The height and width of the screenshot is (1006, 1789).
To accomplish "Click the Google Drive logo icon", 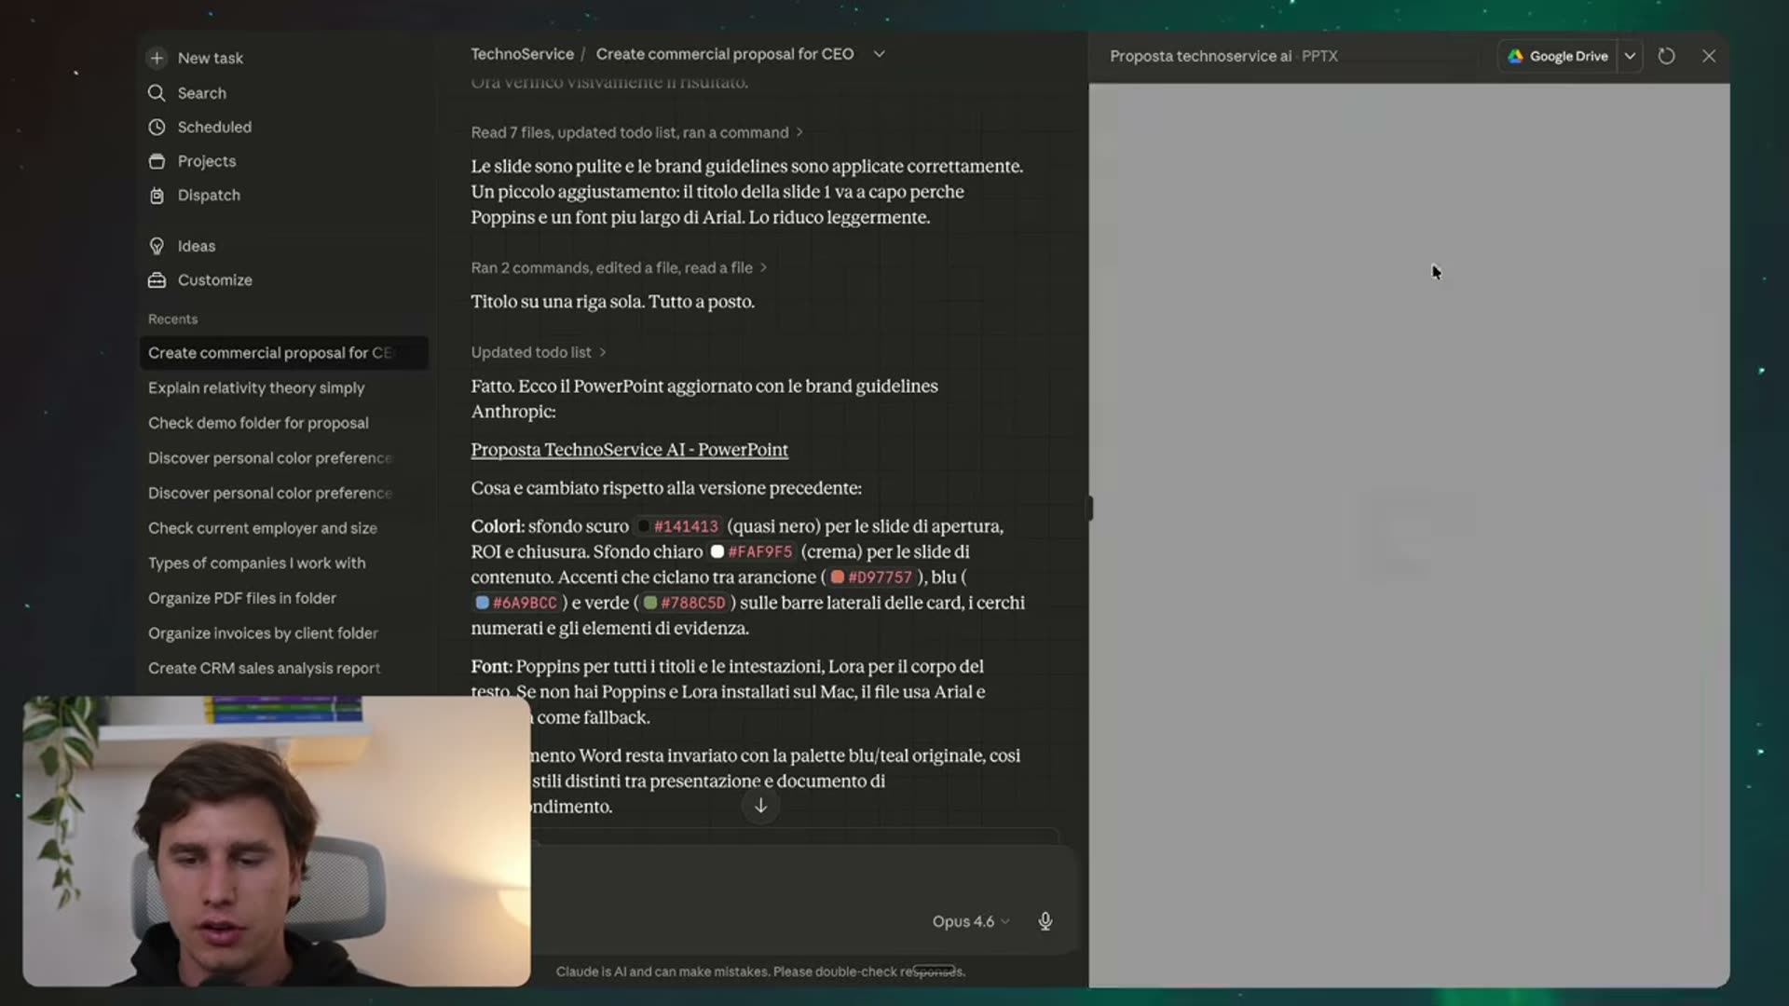I will [1515, 56].
